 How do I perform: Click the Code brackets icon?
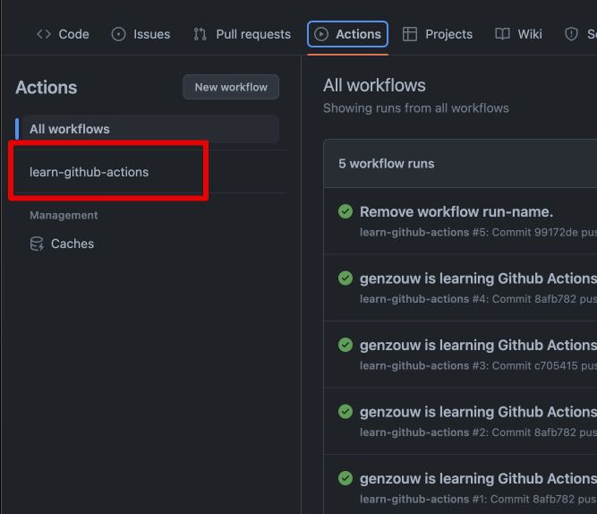click(x=43, y=34)
